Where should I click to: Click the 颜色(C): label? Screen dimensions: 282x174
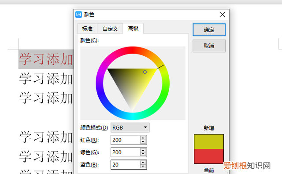tap(89, 40)
